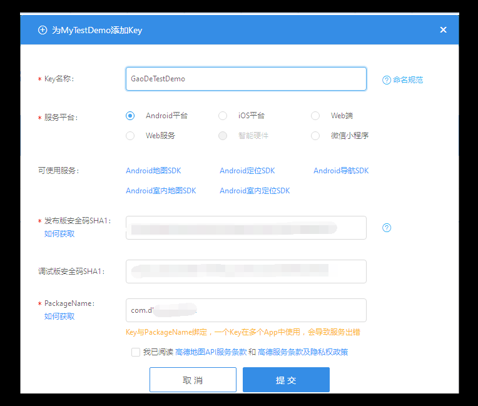This screenshot has width=478, height=406.
Task: Click the help icon beside 发布版安全码SHA1
Action: 387,228
